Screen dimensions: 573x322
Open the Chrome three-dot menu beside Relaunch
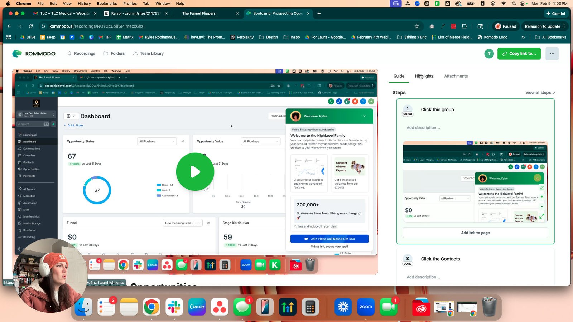[564, 26]
